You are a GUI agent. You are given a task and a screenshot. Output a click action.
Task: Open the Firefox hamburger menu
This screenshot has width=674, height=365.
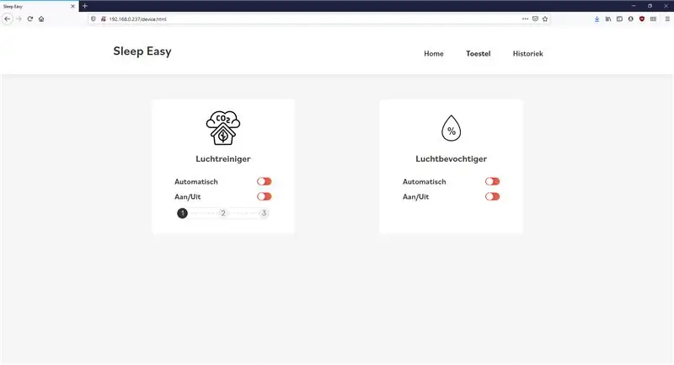pos(667,19)
